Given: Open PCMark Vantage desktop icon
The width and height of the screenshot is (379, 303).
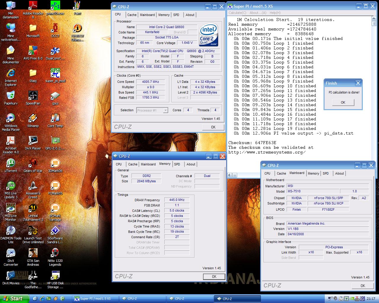Looking at the screenshot, I should click(x=55, y=212).
